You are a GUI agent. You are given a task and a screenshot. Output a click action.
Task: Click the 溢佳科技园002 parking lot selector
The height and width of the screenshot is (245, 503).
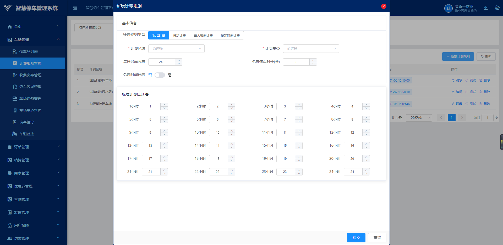pyautogui.click(x=94, y=27)
